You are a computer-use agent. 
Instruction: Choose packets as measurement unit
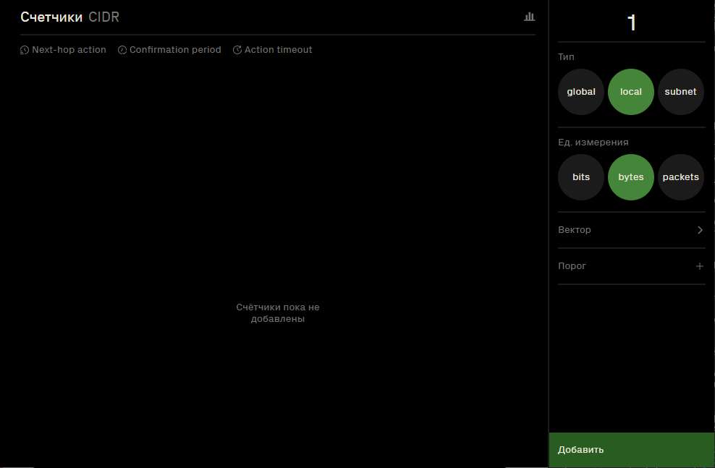tap(680, 176)
